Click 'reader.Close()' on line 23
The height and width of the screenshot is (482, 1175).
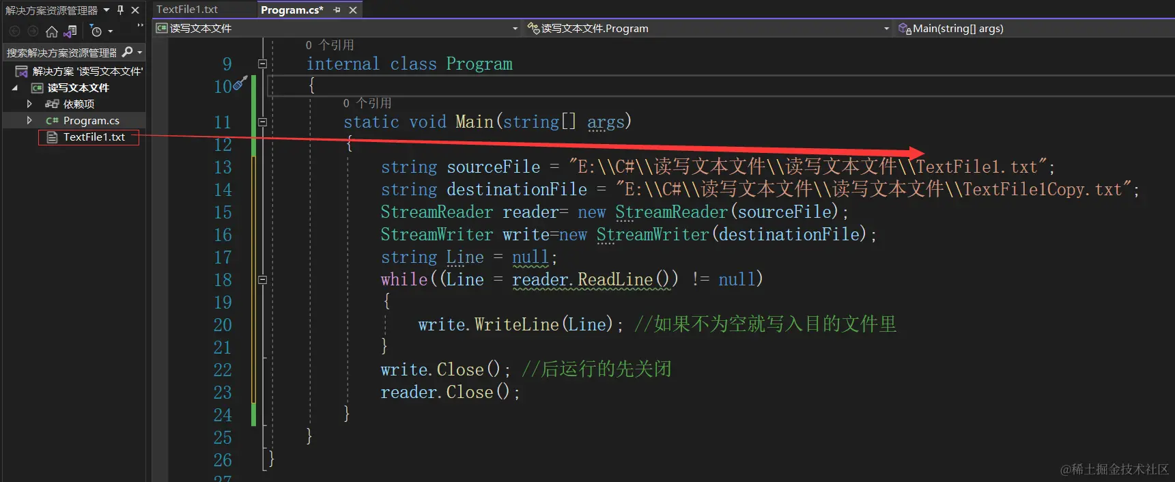(x=445, y=393)
